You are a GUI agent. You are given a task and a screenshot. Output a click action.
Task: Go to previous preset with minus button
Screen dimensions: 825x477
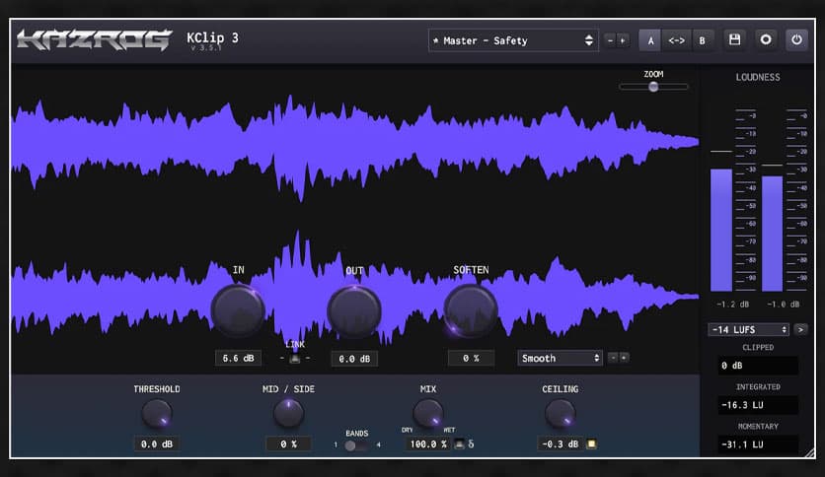(610, 40)
